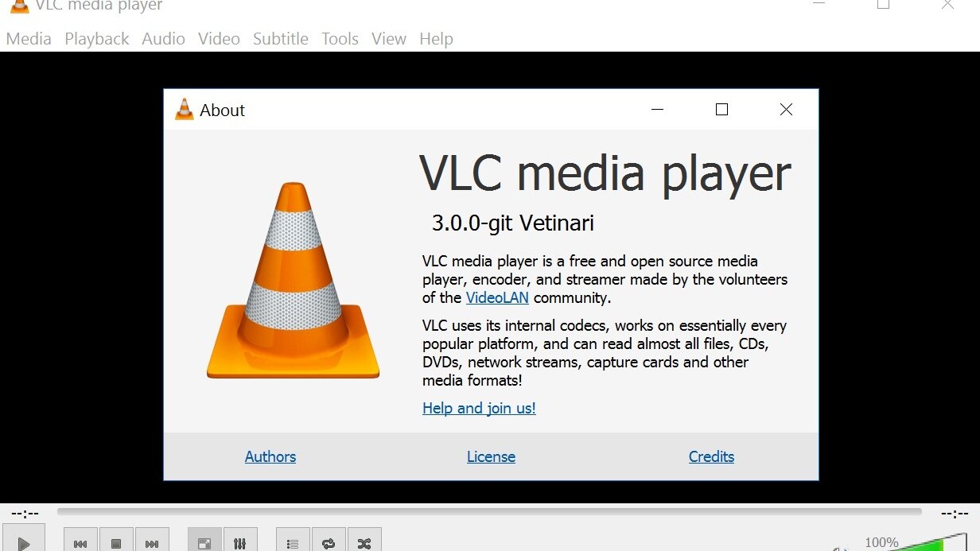Expand the Subtitle menu
980x551 pixels.
(x=281, y=39)
